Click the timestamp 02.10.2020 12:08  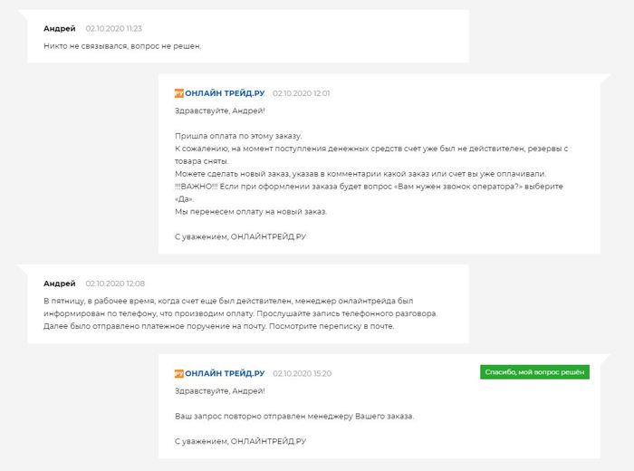point(114,284)
